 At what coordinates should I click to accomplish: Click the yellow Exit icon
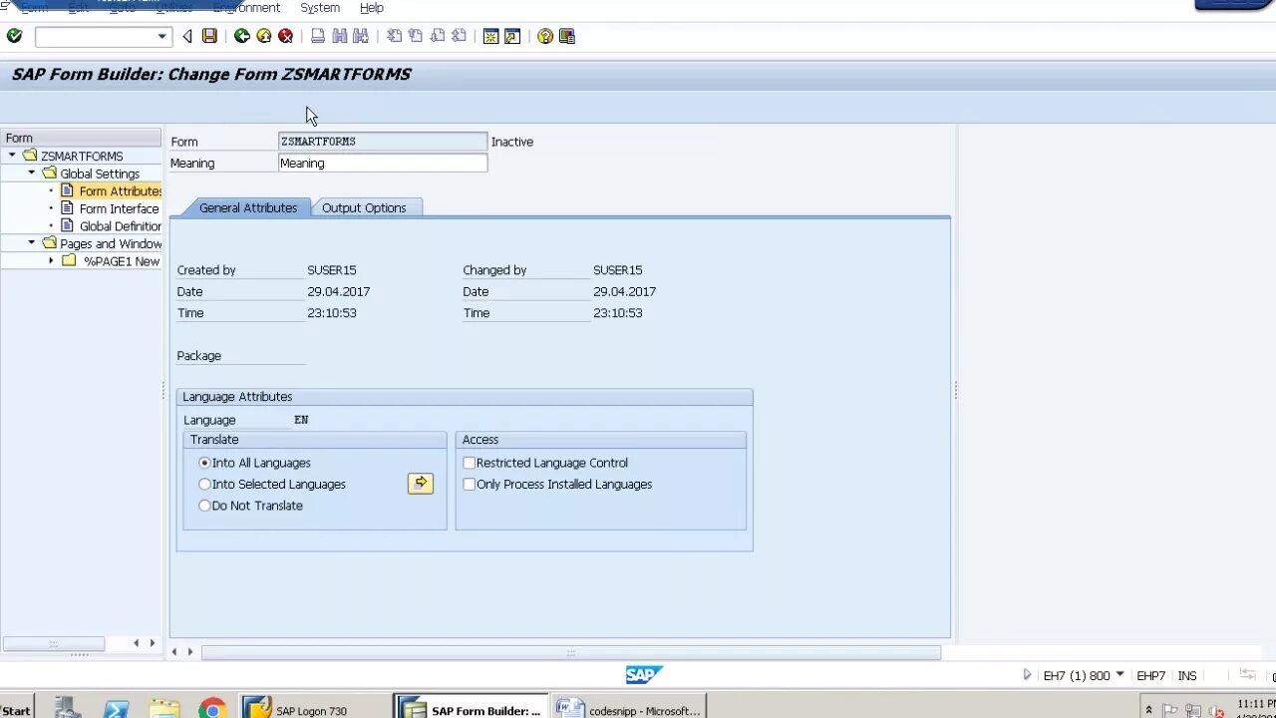[x=264, y=36]
